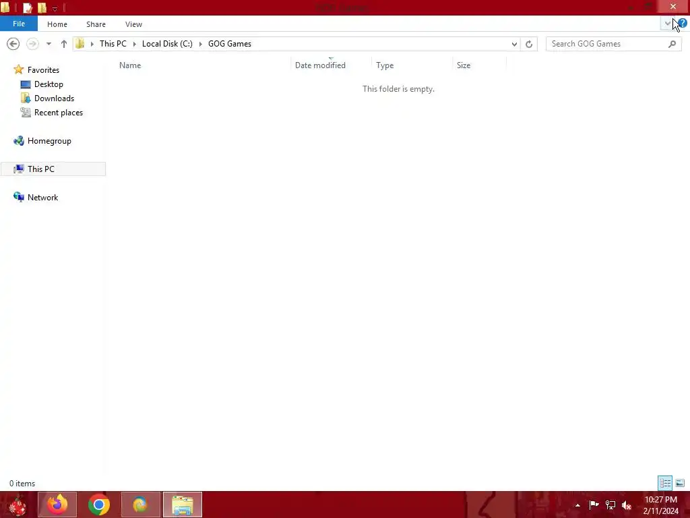Click the Network icon in sidebar
The height and width of the screenshot is (518, 690).
18,197
